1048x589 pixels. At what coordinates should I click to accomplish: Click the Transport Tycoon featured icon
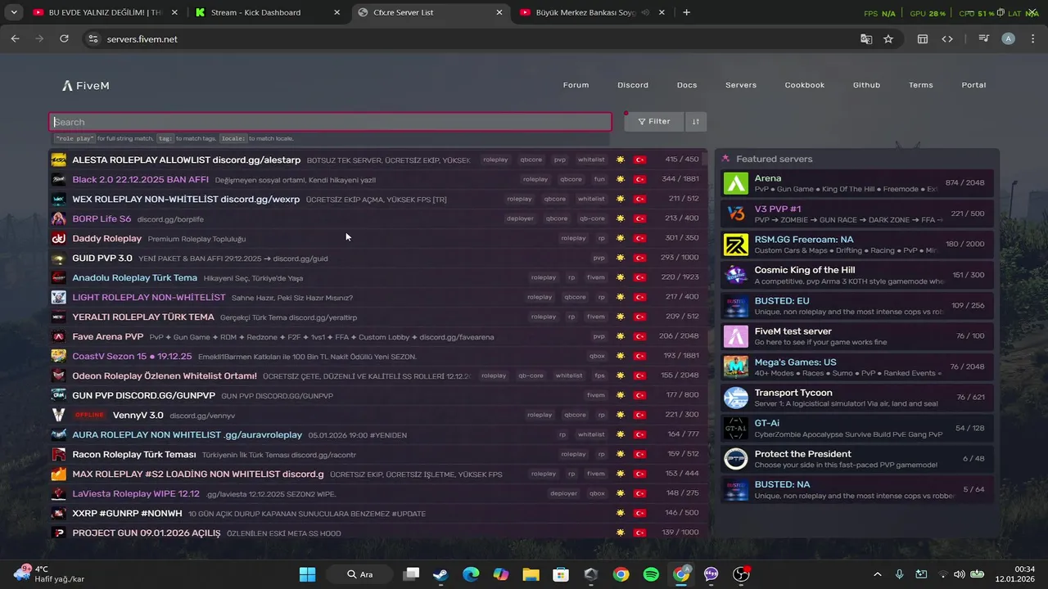736,398
